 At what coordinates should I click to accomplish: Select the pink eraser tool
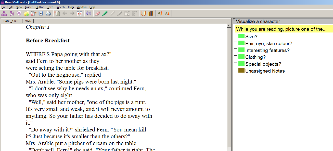pos(97,13)
